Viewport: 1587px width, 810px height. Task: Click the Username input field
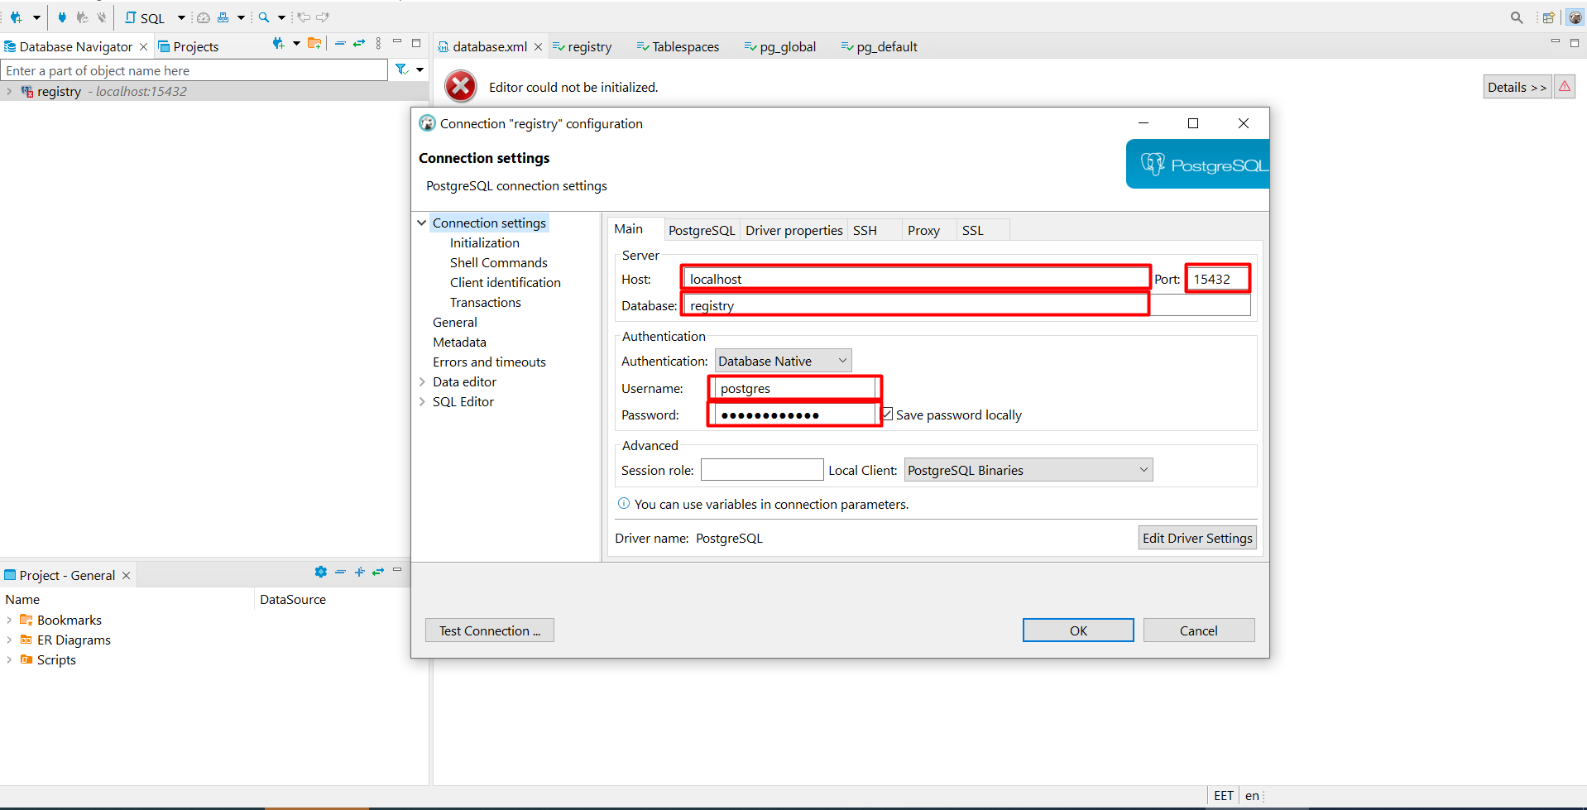click(x=795, y=388)
